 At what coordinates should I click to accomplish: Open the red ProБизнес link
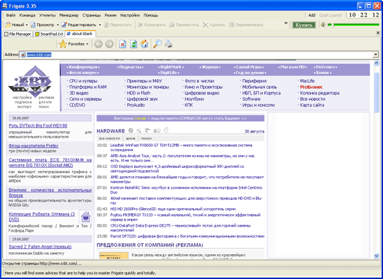tap(312, 87)
